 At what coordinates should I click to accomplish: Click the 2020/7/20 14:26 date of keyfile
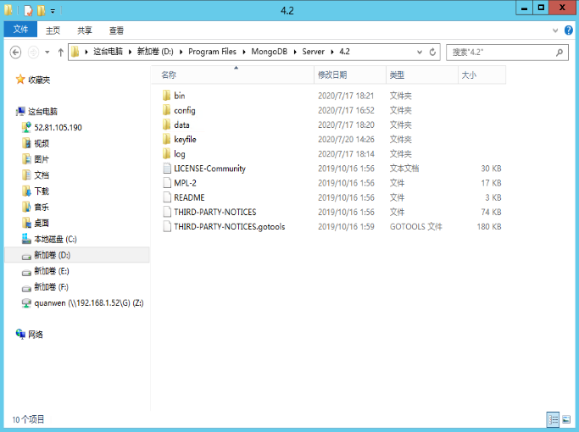coord(346,140)
